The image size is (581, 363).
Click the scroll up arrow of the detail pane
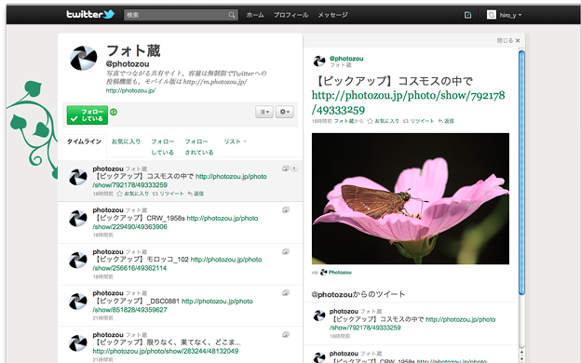point(521,352)
